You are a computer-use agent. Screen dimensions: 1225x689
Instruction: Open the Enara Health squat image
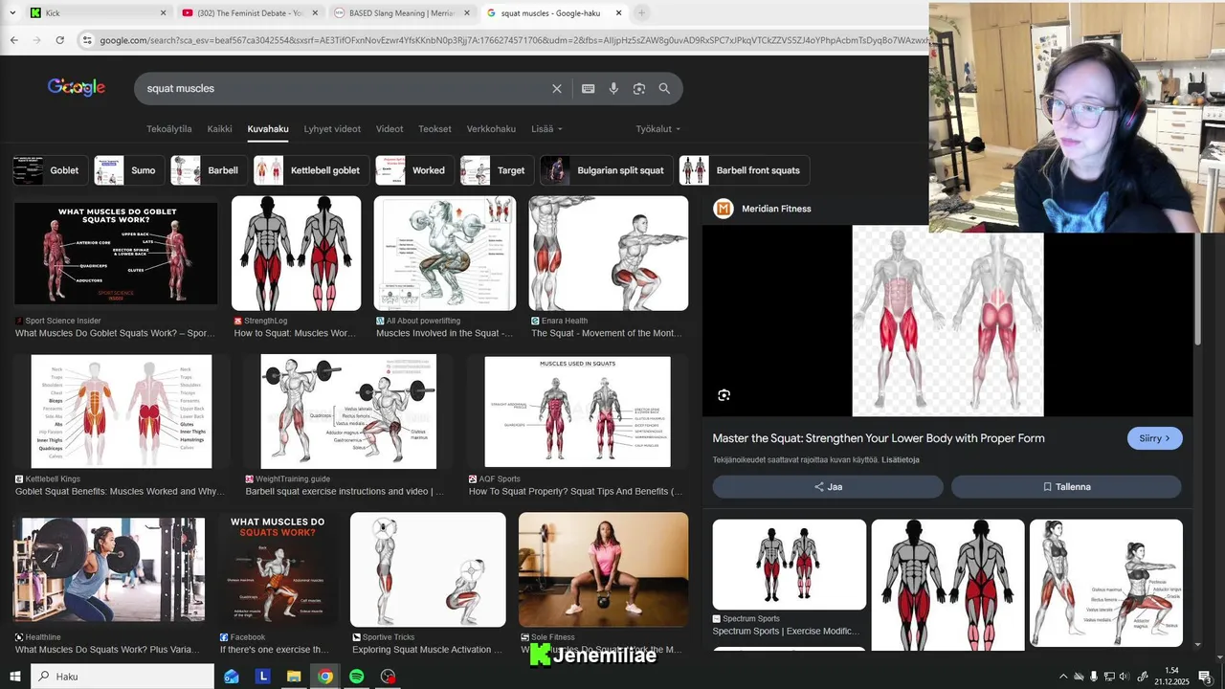point(609,254)
